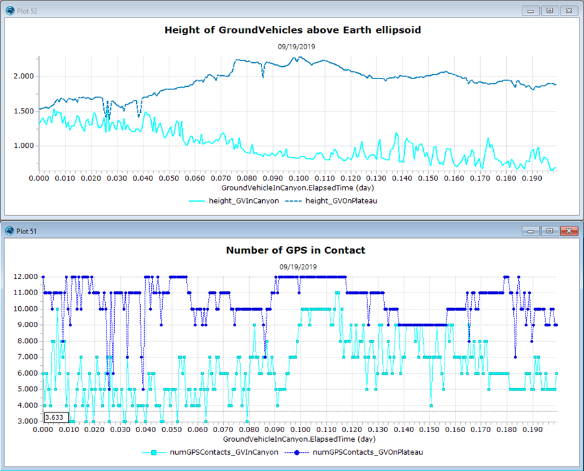584x471 pixels.
Task: Minimize the Plot 51 window
Action: [531, 231]
